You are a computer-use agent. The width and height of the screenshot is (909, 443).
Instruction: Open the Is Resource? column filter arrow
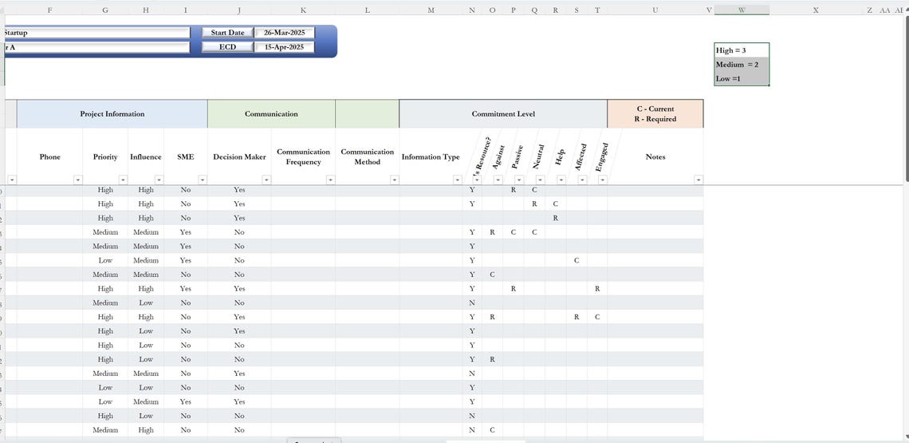477,180
